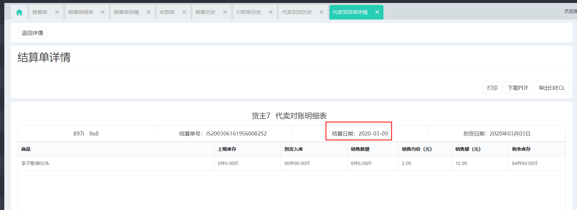Click the 0件0.00斤 cell
The width and height of the screenshot is (577, 210).
(248, 163)
